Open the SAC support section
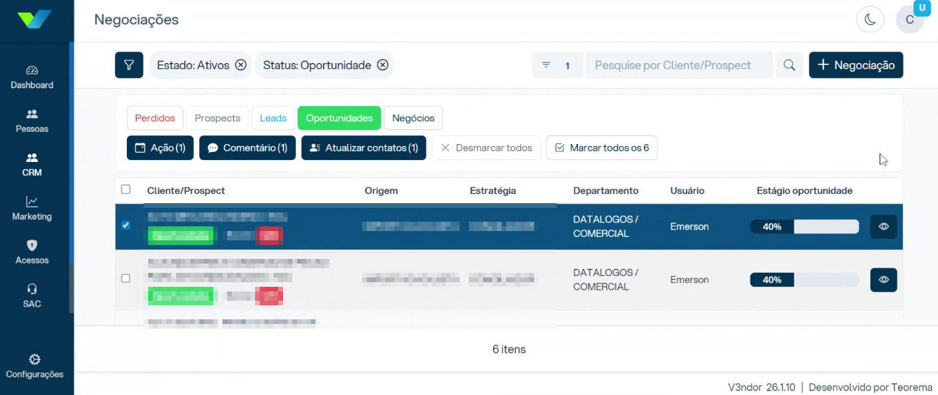The height and width of the screenshot is (395, 938). point(32,296)
